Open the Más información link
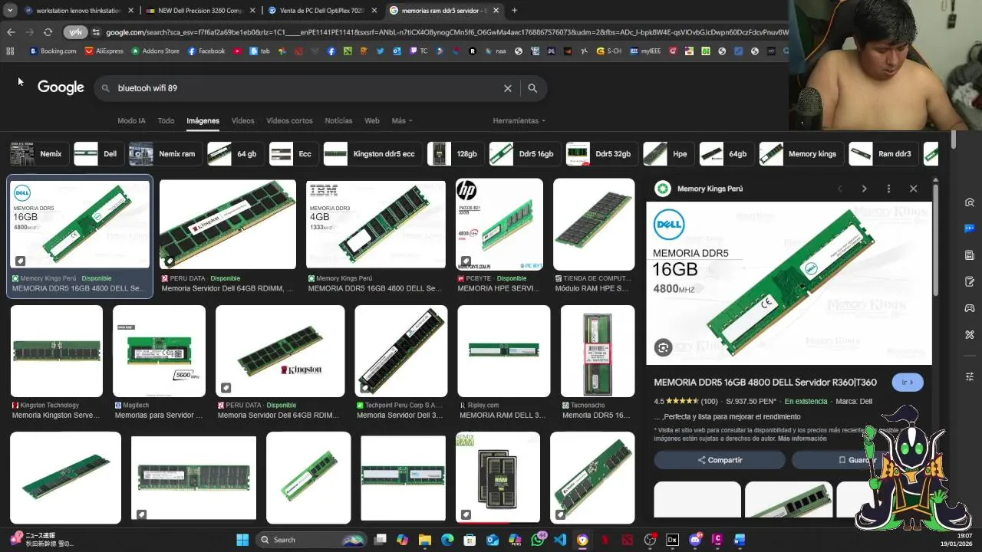 tap(802, 439)
